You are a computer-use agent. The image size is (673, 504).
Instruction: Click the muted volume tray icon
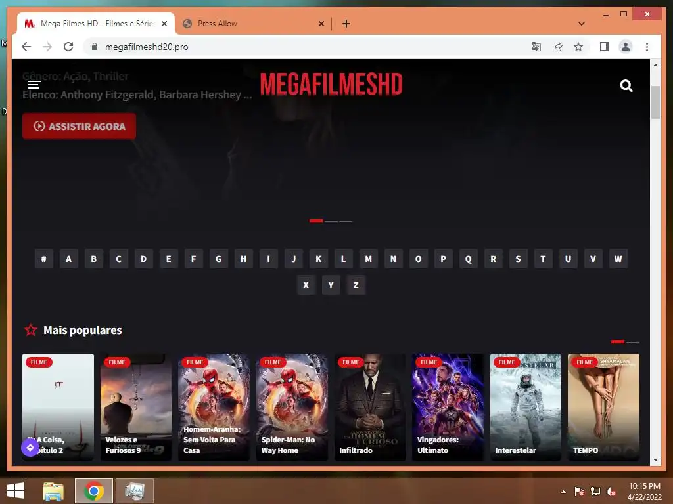[611, 492]
